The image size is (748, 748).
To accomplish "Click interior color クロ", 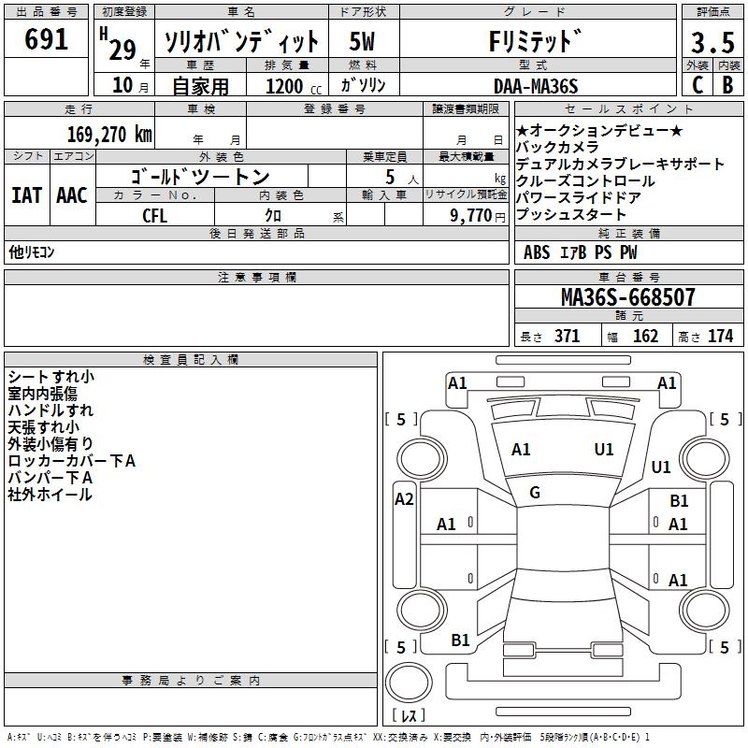I will [273, 215].
